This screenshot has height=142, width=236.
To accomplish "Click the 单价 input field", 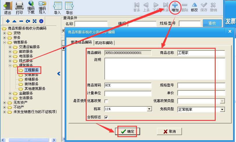I will tap(201, 93).
